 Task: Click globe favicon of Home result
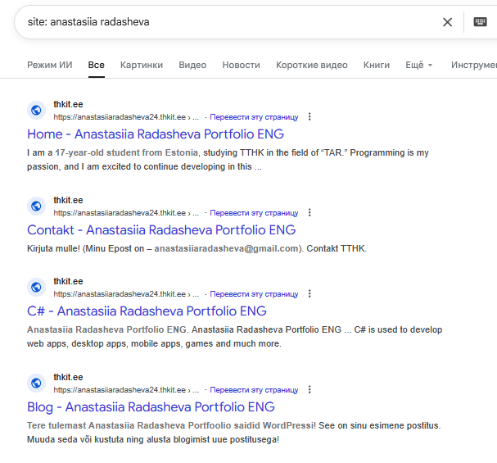point(35,111)
